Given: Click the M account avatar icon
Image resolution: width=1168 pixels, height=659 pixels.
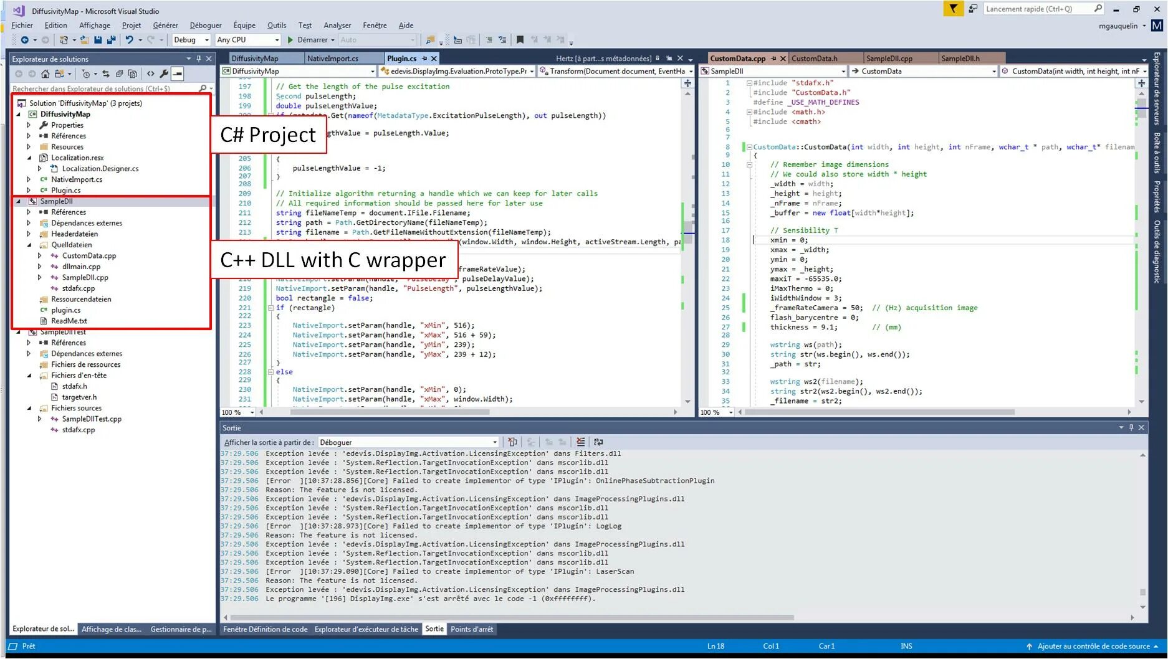Looking at the screenshot, I should coord(1157,26).
